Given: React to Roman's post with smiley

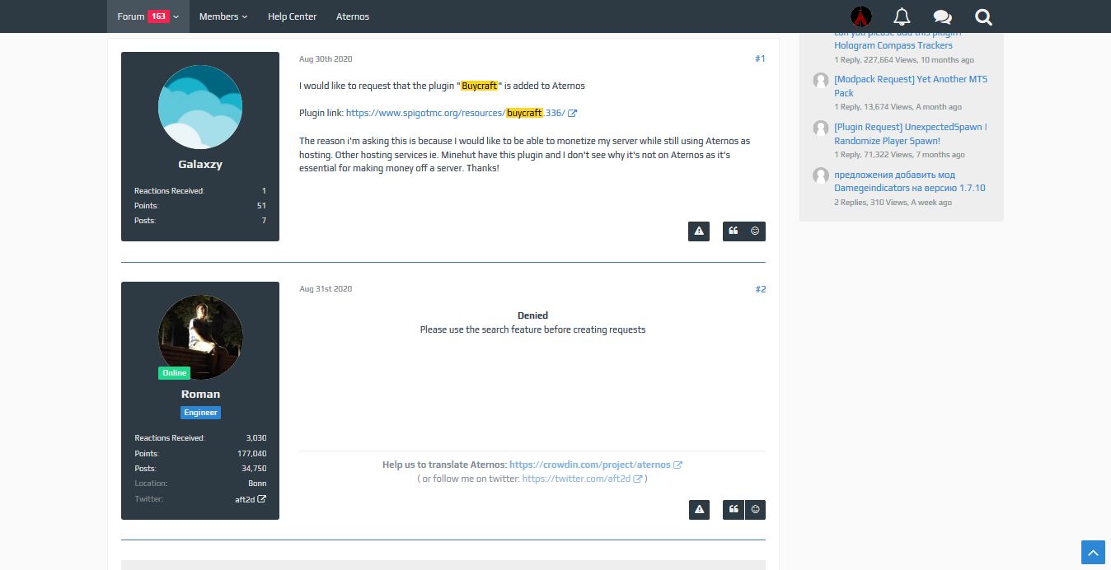Looking at the screenshot, I should [x=755, y=510].
